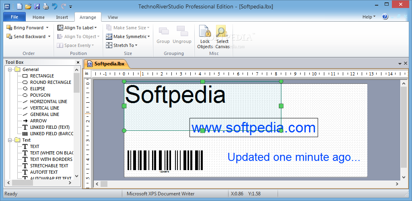
Task: Open the Stretch To dropdown
Action: click(136, 45)
